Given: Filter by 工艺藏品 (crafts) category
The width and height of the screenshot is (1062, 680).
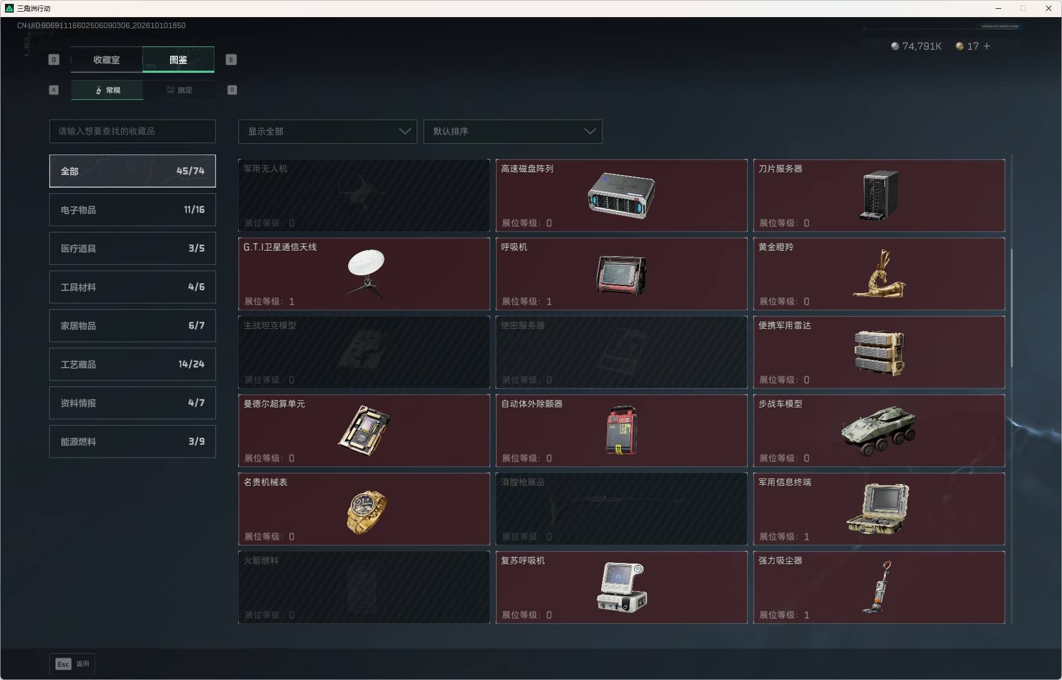Looking at the screenshot, I should pyautogui.click(x=133, y=364).
